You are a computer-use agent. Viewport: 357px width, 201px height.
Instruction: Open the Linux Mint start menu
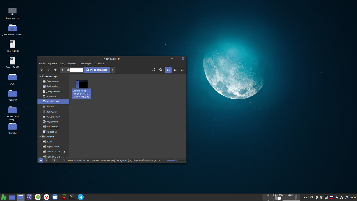click(4, 197)
